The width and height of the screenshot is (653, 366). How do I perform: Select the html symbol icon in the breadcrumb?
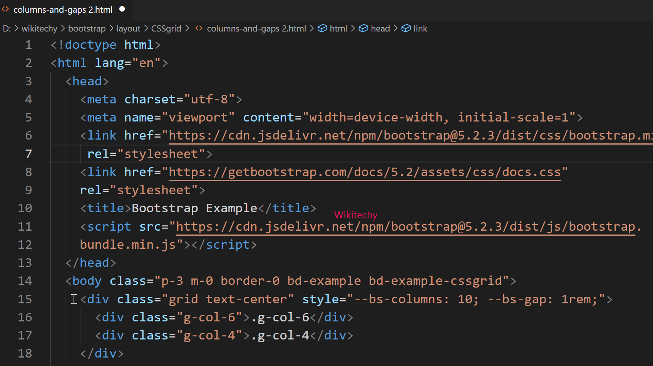click(322, 28)
